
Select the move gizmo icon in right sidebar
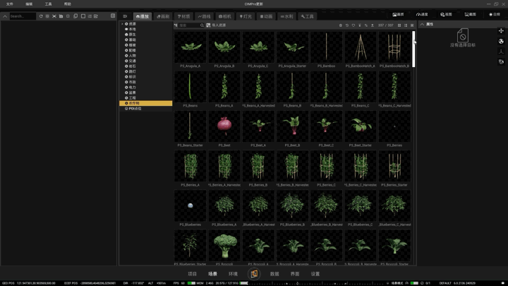501,31
